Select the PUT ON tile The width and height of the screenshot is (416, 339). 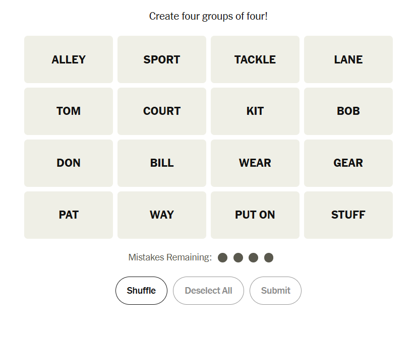click(x=255, y=215)
